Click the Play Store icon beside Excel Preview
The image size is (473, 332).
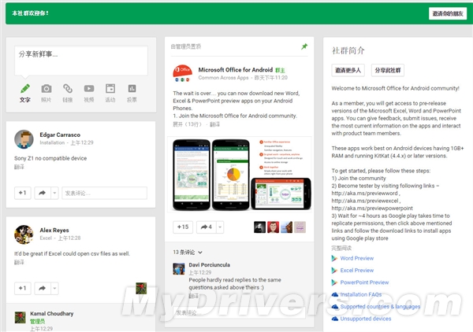click(x=334, y=271)
